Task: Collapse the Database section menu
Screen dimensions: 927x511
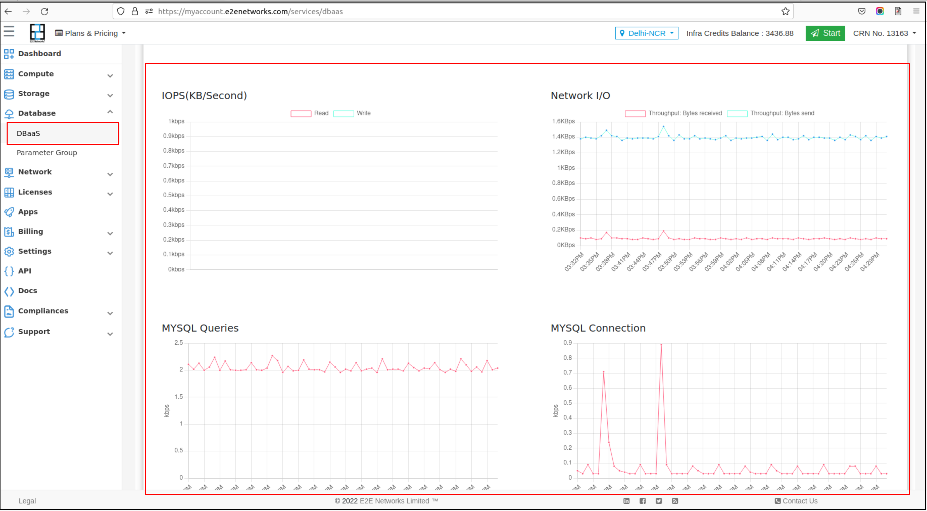Action: (x=110, y=113)
